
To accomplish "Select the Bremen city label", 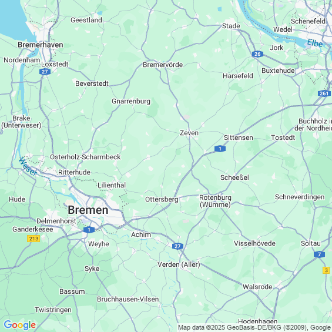I will [88, 210].
